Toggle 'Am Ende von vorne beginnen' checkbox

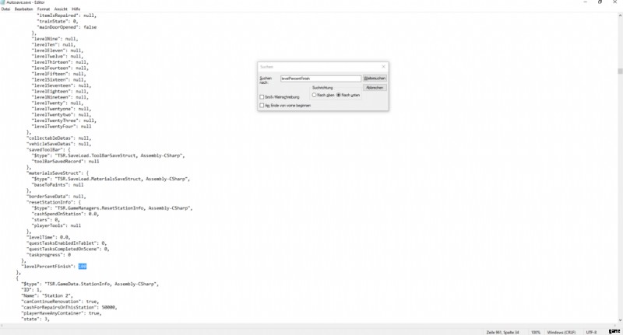pos(262,105)
